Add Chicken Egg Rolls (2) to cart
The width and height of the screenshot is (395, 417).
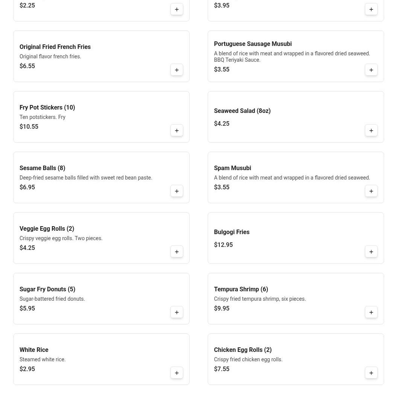[371, 373]
